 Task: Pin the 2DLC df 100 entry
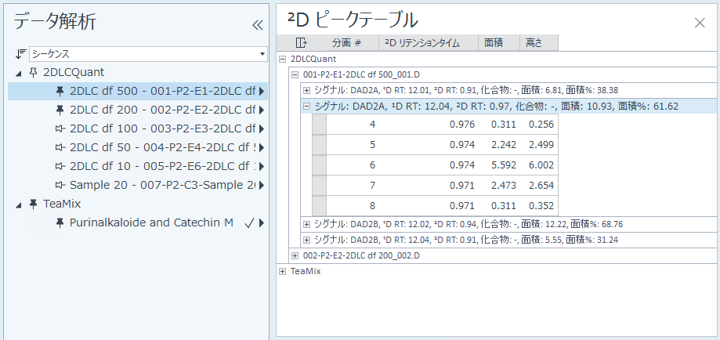coord(60,128)
